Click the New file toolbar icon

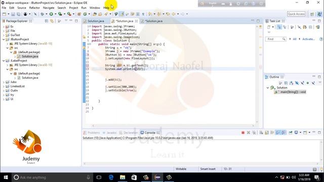4,14
